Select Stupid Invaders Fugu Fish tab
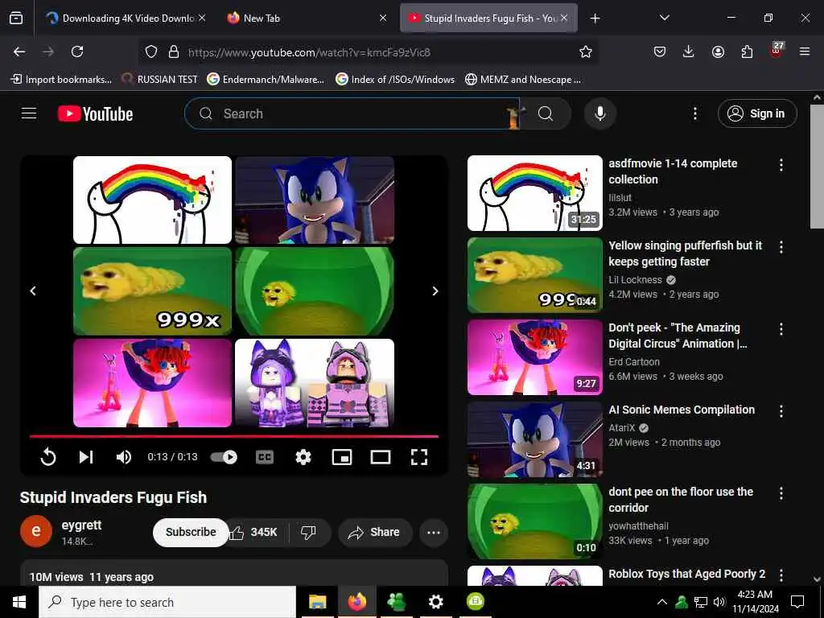Image resolution: width=824 pixels, height=618 pixels. coord(488,19)
